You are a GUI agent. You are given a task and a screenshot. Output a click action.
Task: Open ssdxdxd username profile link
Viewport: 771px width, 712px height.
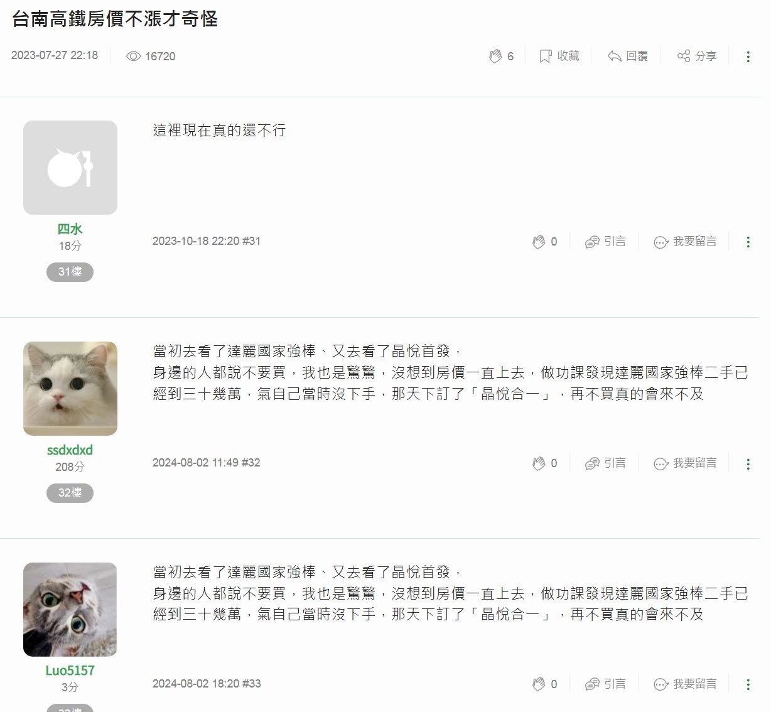coord(70,450)
